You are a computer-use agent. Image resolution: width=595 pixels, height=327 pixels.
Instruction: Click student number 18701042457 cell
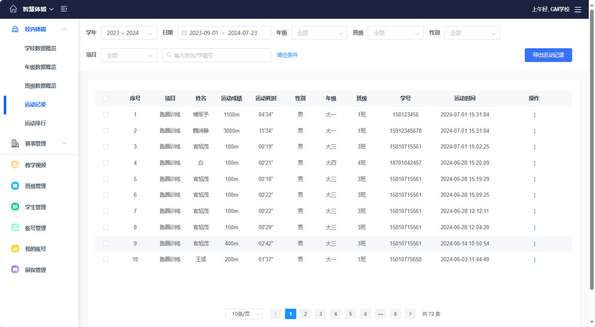tap(406, 163)
